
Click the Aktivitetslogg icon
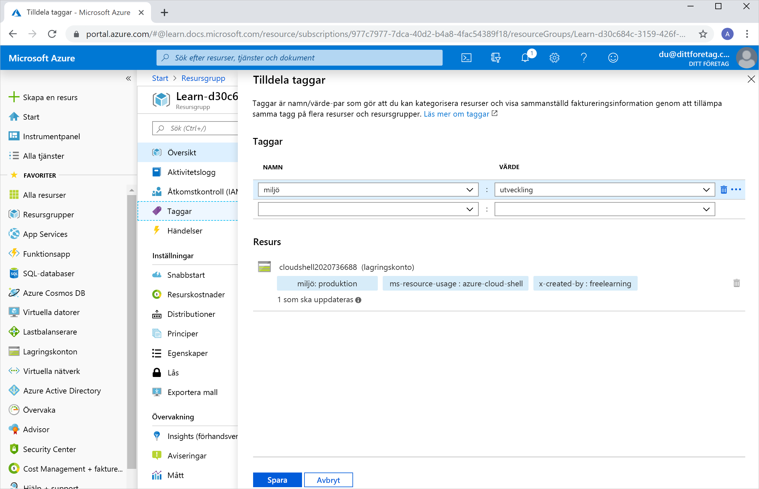click(157, 172)
